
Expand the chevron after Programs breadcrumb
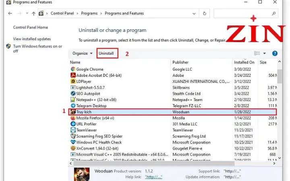pyautogui.click(x=101, y=14)
